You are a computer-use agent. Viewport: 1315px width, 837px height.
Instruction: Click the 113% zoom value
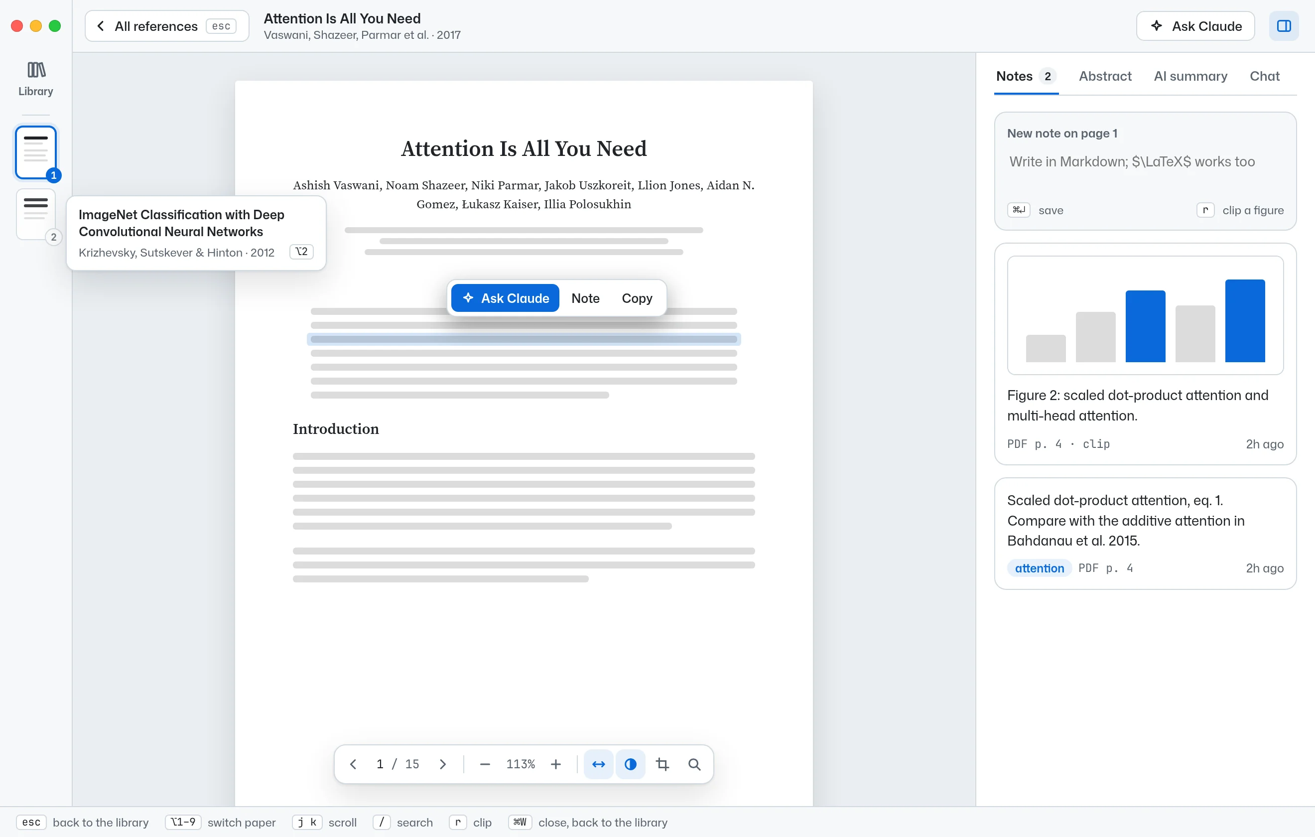pos(520,764)
